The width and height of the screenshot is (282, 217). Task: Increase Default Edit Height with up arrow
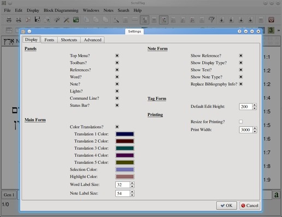pyautogui.click(x=255, y=105)
